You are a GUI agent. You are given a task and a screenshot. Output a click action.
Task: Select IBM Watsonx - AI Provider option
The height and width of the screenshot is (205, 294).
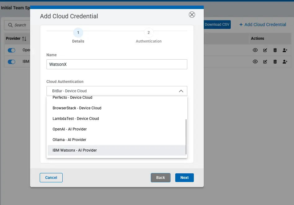click(75, 150)
